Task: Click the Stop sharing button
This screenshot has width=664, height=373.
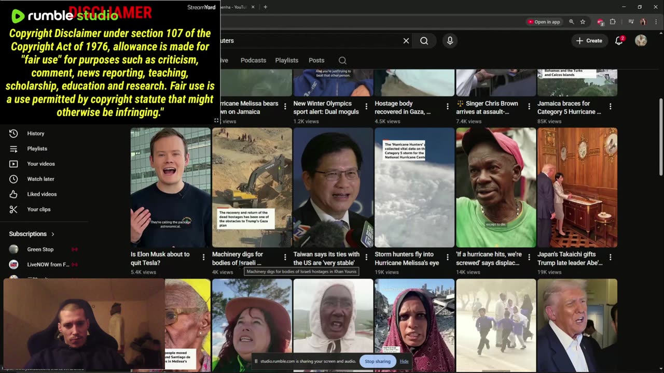Action: 377,362
